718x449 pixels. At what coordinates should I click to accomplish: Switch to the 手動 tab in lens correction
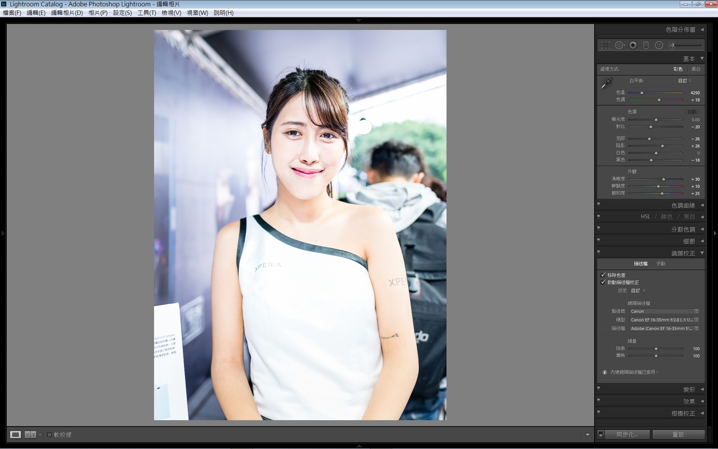click(661, 264)
